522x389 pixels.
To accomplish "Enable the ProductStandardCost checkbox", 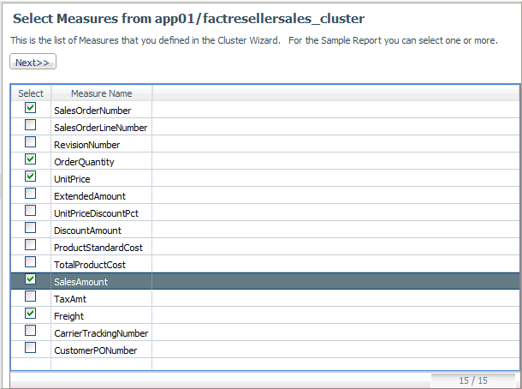I will 30,245.
